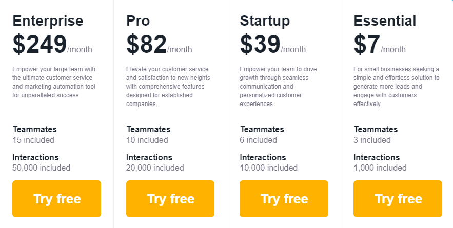Select the Essential plan heading
This screenshot has width=453, height=228.
pos(385,21)
